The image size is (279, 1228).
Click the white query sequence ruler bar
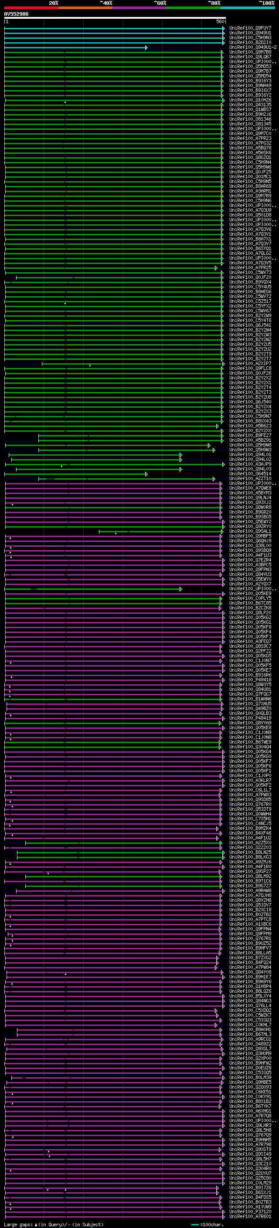pos(115,18)
